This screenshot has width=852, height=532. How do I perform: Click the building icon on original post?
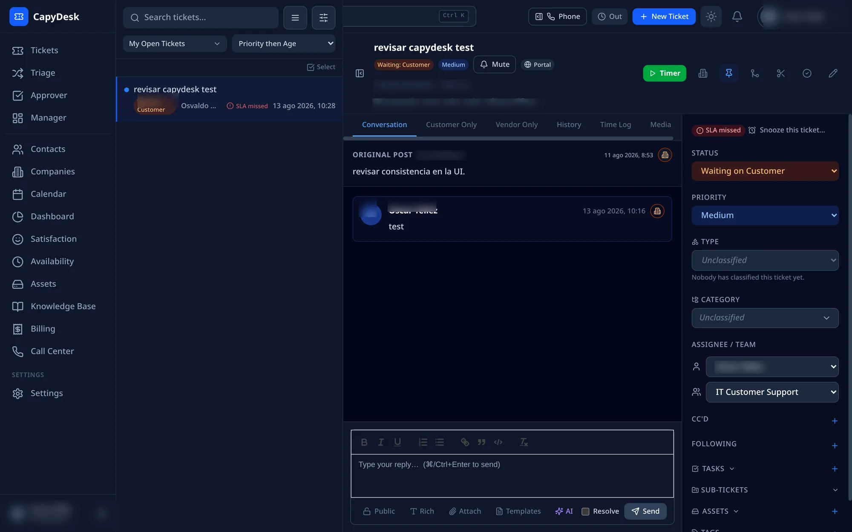pyautogui.click(x=665, y=155)
